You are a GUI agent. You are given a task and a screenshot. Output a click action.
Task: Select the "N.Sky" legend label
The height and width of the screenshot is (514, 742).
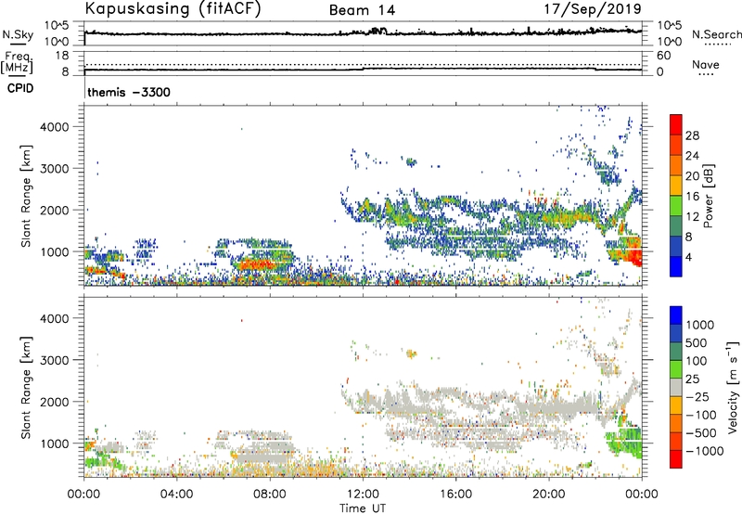(x=18, y=34)
